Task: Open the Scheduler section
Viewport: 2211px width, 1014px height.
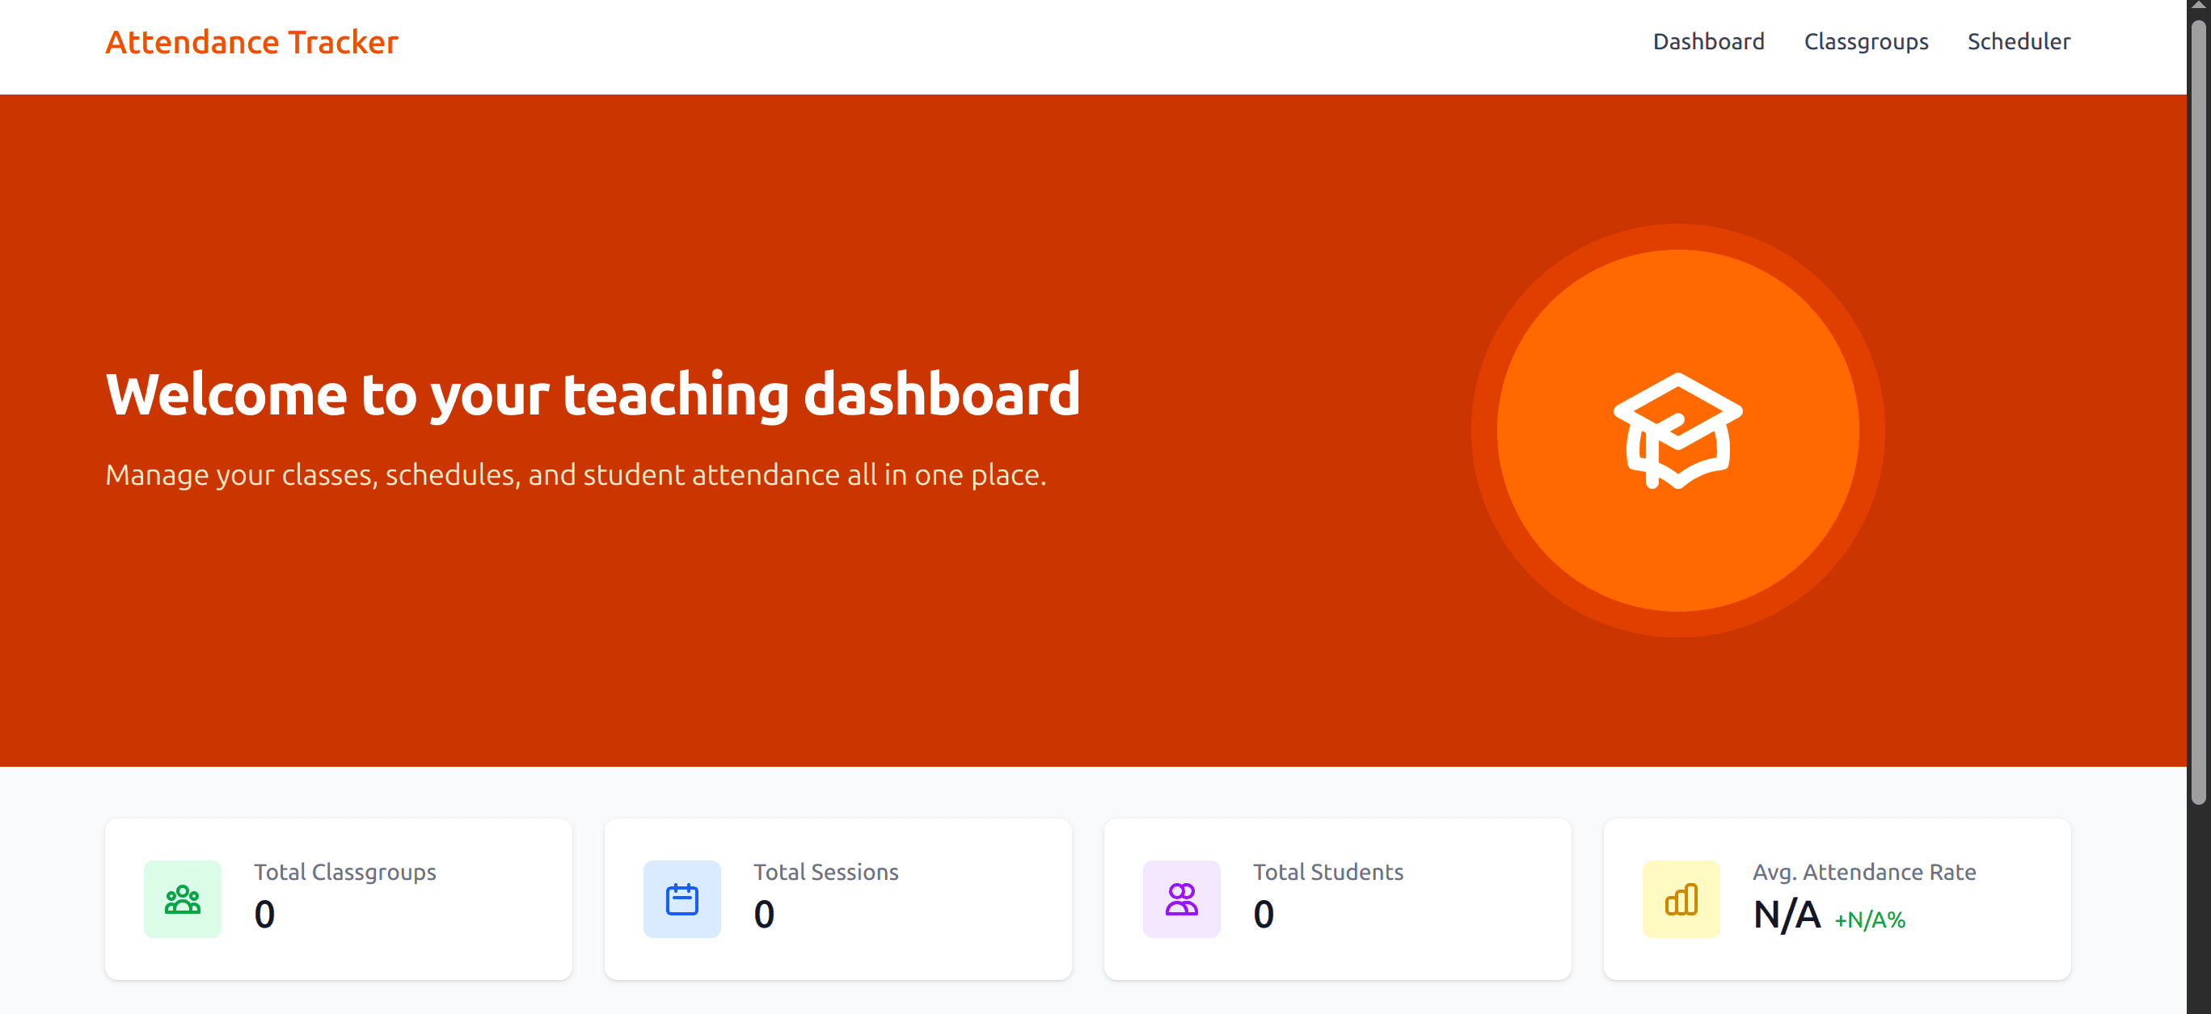Action: pyautogui.click(x=2019, y=41)
